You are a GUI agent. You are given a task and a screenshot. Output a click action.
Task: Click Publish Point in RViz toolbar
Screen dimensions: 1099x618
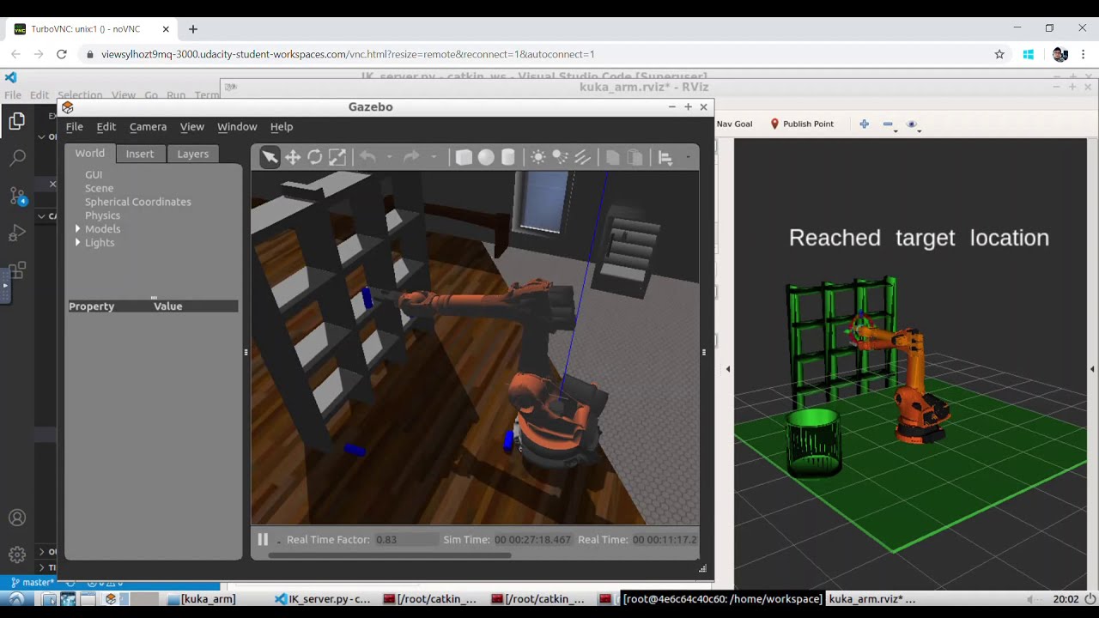[x=801, y=124]
